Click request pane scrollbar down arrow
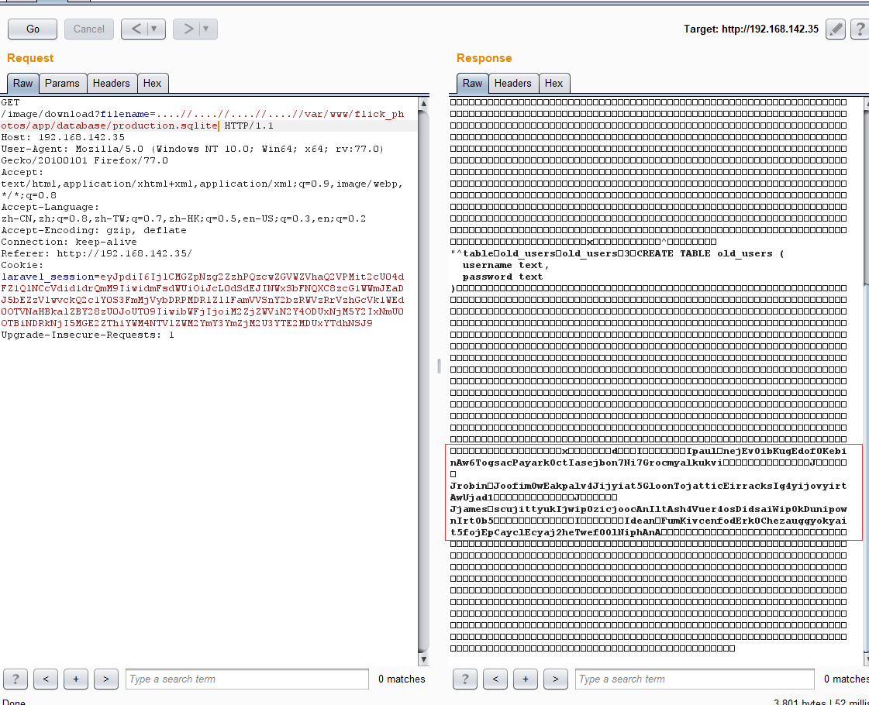The width and height of the screenshot is (869, 705). [423, 659]
